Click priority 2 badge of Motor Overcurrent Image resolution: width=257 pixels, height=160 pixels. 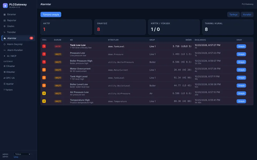44,70
